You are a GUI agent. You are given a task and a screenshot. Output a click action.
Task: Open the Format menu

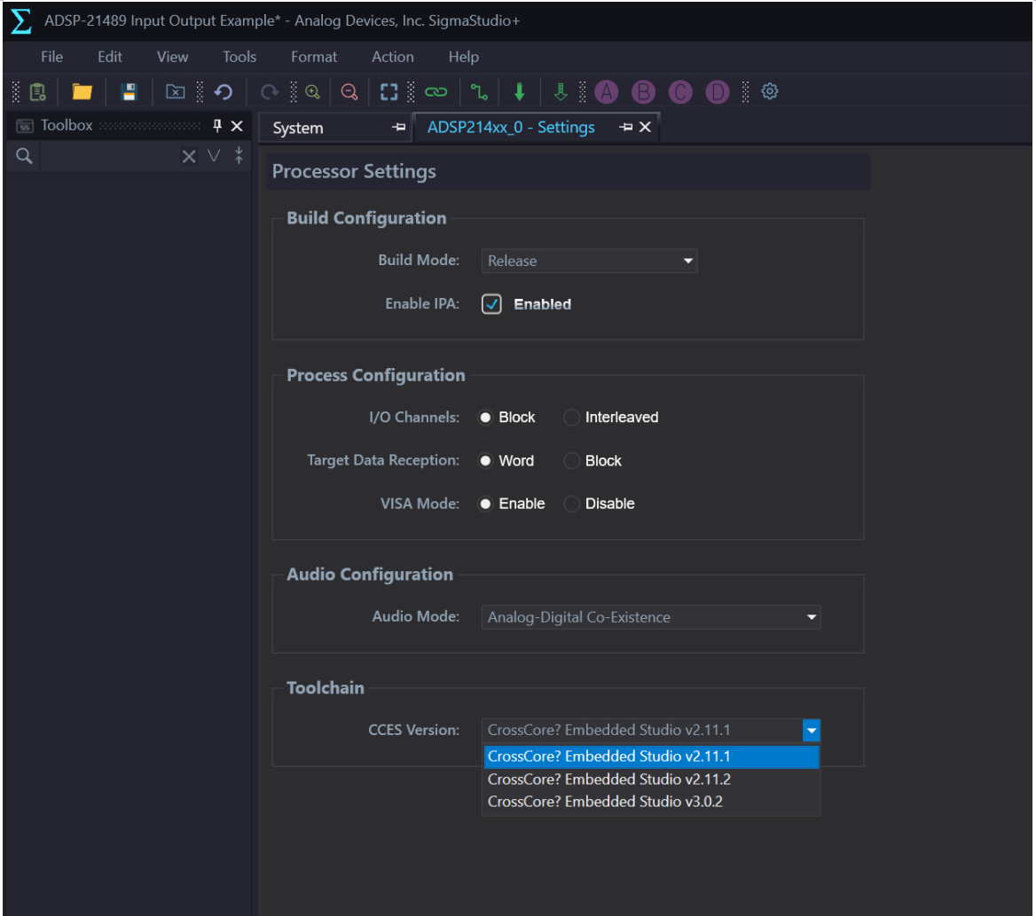[x=314, y=57]
